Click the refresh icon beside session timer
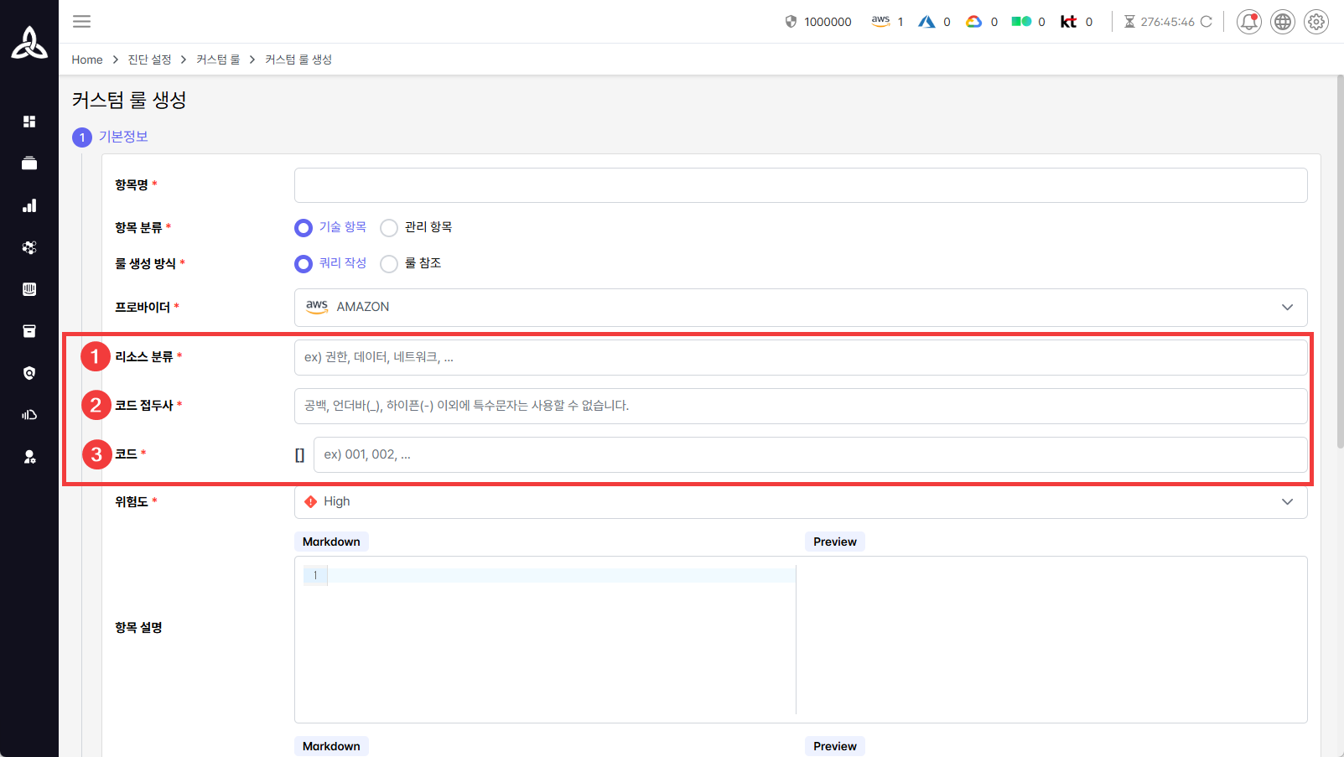This screenshot has width=1344, height=757. 1206,22
